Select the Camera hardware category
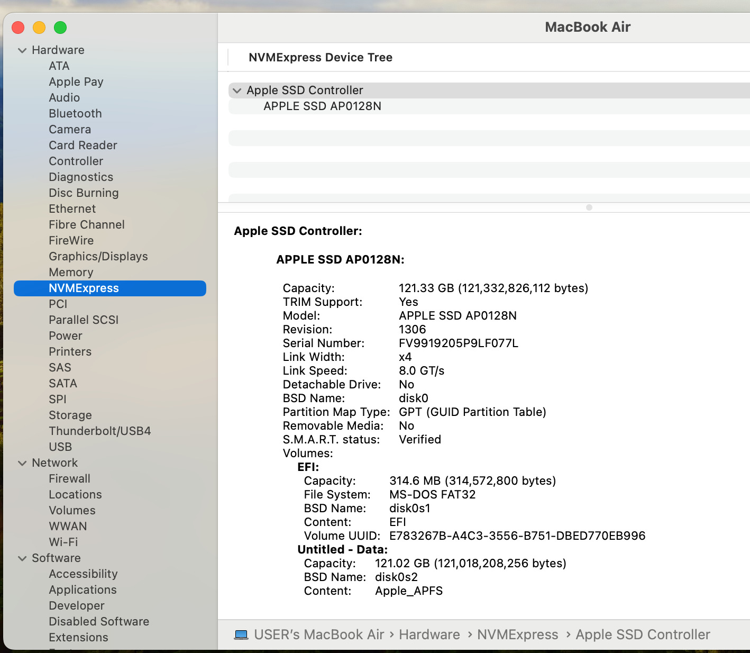This screenshot has height=653, width=750. pos(69,129)
